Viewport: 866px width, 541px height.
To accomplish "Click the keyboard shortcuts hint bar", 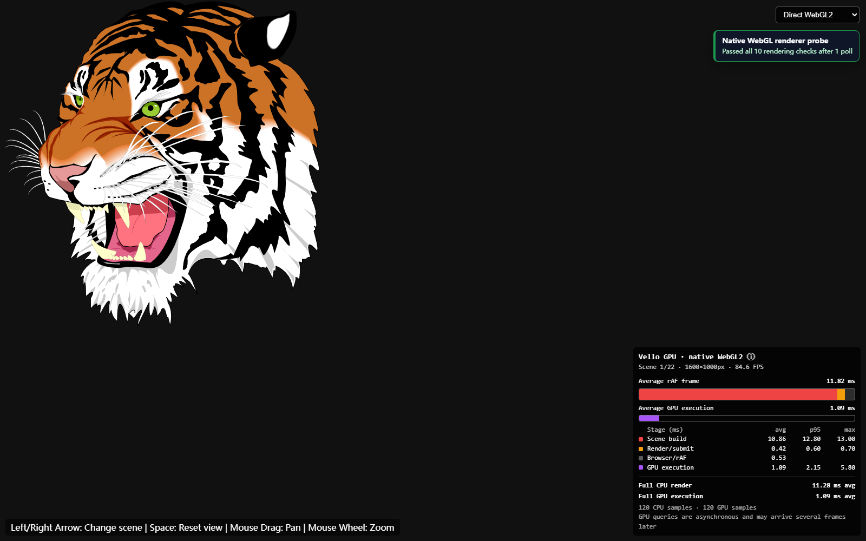I will pos(202,527).
